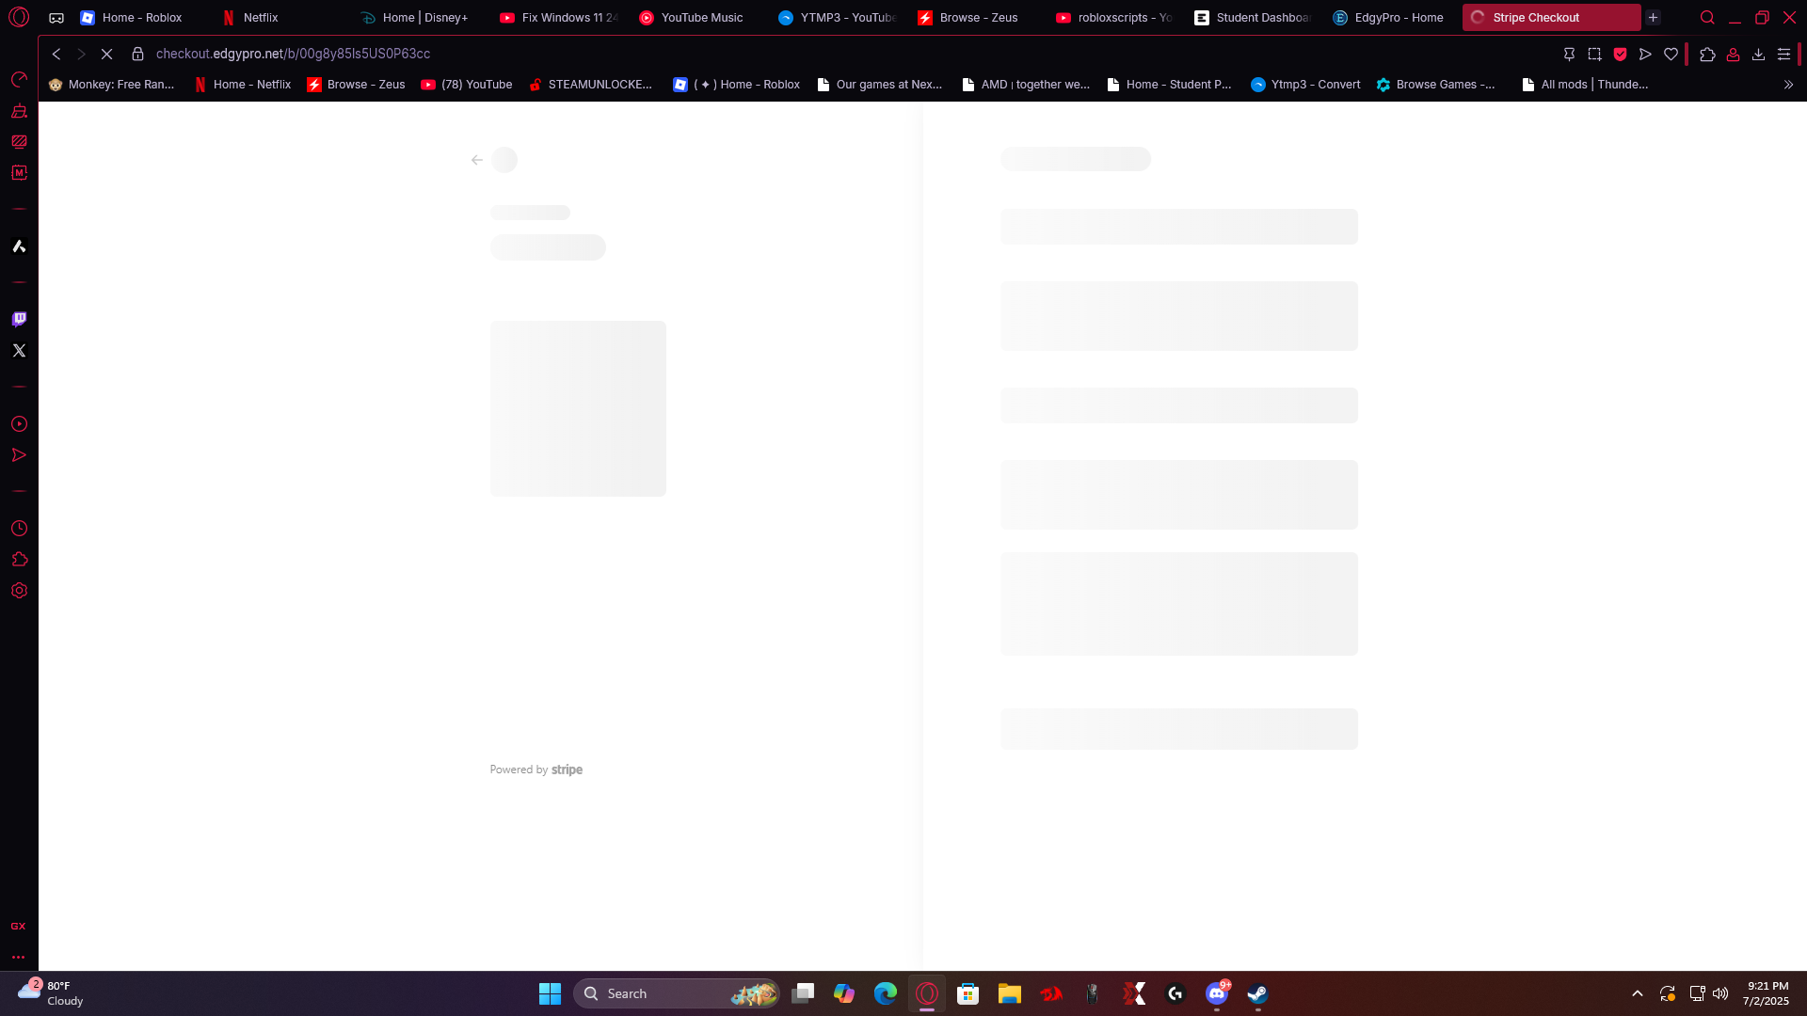Stop loading the page
Viewport: 1807px width, 1016px height.
tap(106, 55)
